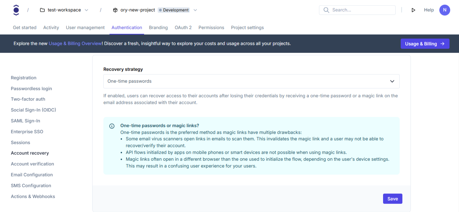Screen dimensions: 459x212
Task: Expand the project switcher chevron
Action: (195, 10)
